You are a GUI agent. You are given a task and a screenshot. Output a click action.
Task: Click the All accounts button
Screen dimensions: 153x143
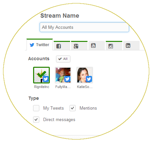coord(63,59)
